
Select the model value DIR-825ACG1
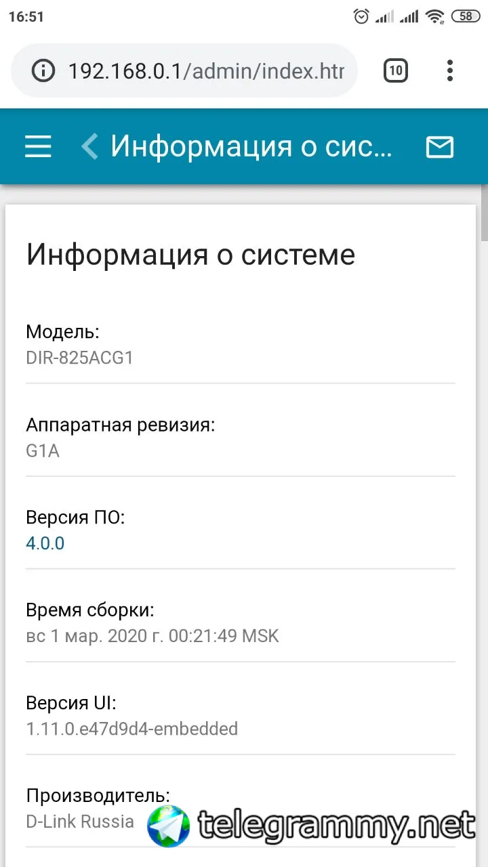(x=79, y=358)
